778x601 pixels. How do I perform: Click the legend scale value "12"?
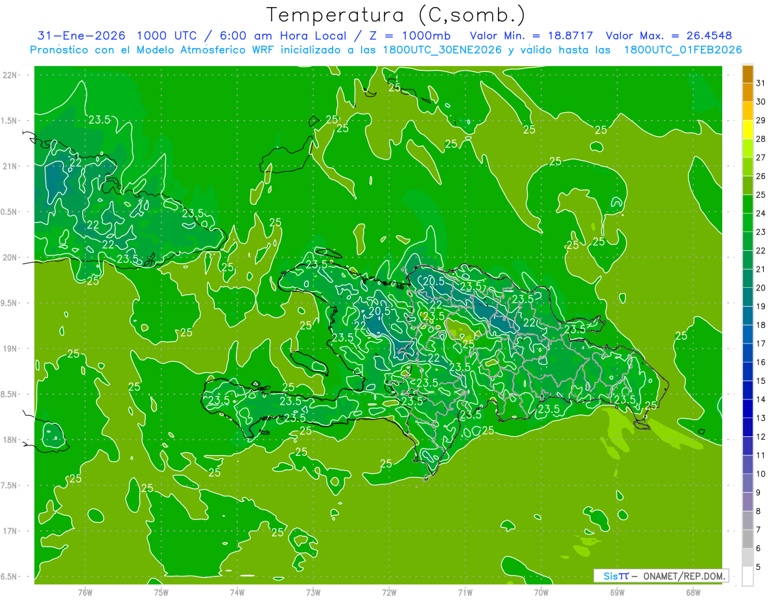(x=761, y=437)
